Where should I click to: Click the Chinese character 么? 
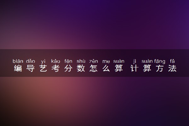[x=106, y=68]
